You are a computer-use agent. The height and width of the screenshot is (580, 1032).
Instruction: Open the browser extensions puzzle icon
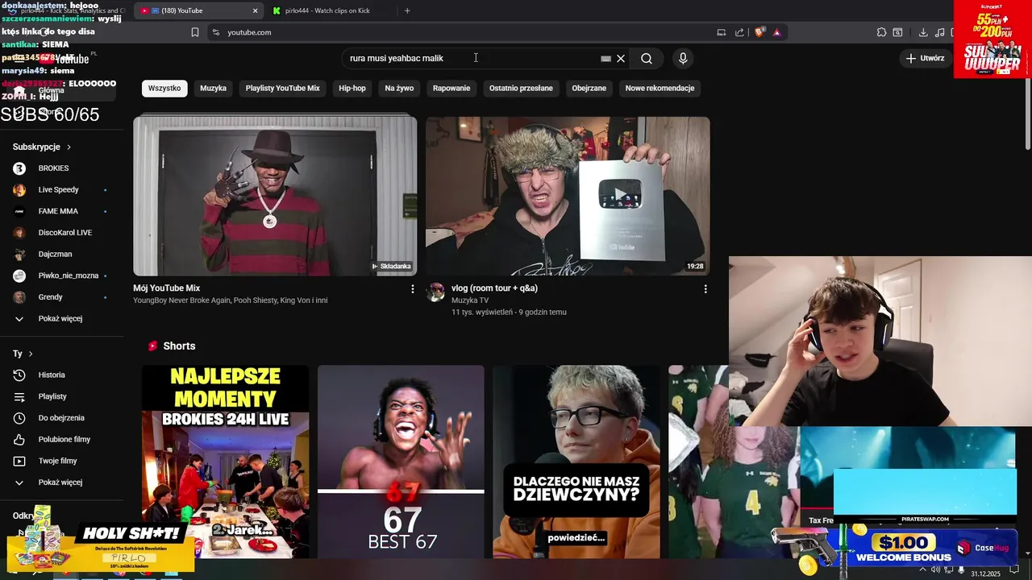tap(881, 32)
